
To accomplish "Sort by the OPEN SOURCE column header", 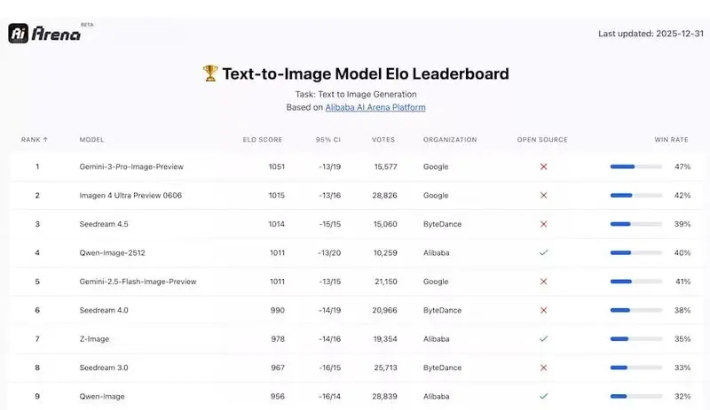I will click(x=542, y=140).
